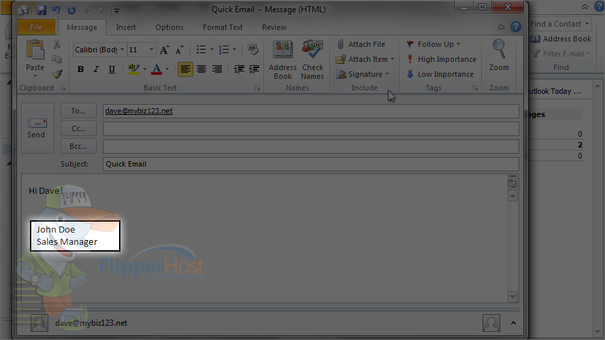This screenshot has width=605, height=340.
Task: Open the File tab
Action: pos(36,27)
